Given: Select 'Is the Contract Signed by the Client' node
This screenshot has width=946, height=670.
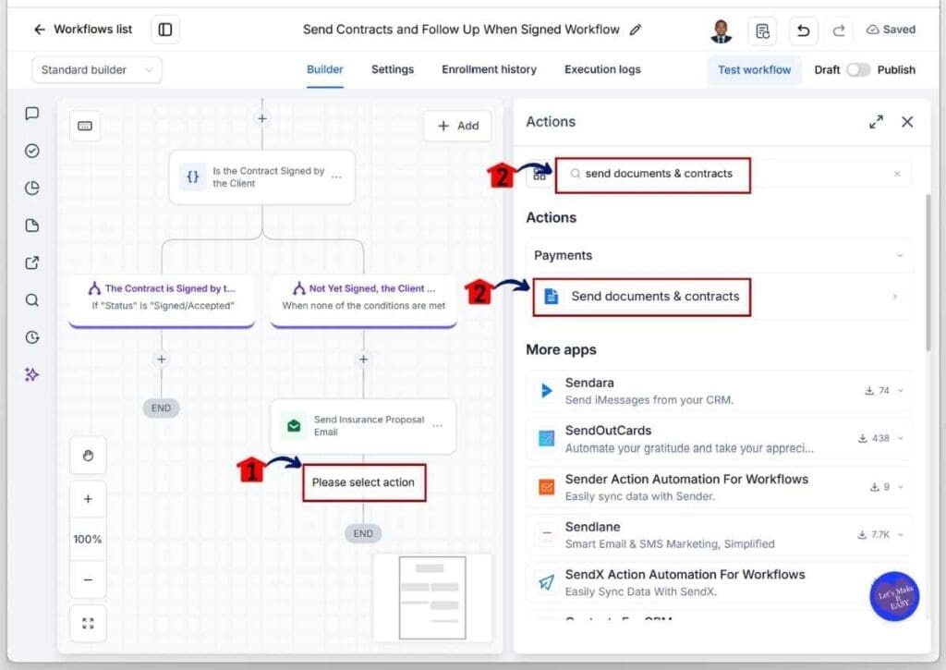Looking at the screenshot, I should click(261, 177).
